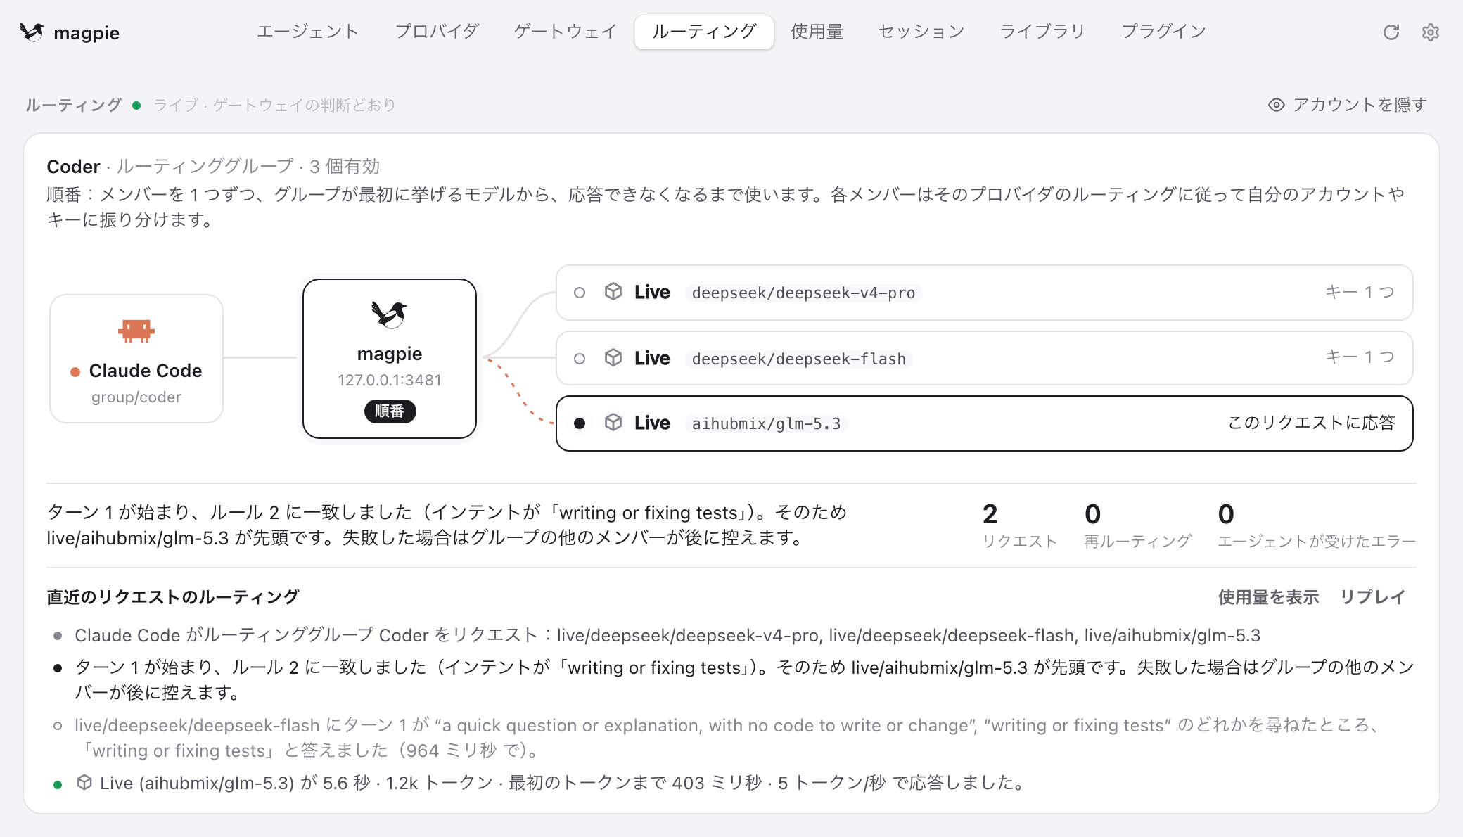The image size is (1463, 837).
Task: Click the magpie bird logo in header
Action: (x=32, y=32)
